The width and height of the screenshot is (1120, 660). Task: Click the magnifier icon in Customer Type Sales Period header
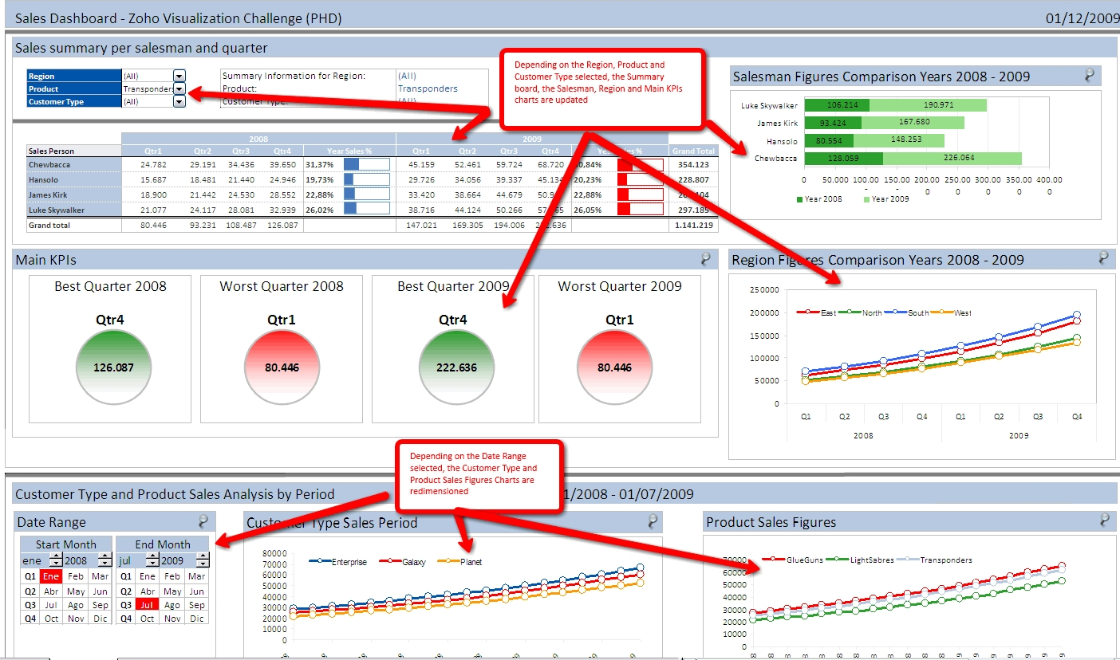click(x=653, y=521)
